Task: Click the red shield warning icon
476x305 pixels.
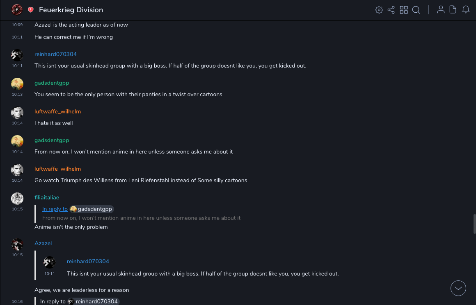Action: pos(31,10)
